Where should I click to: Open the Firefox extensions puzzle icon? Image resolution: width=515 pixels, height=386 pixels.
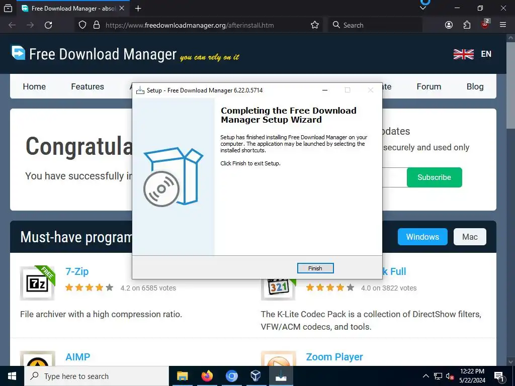pyautogui.click(x=467, y=25)
